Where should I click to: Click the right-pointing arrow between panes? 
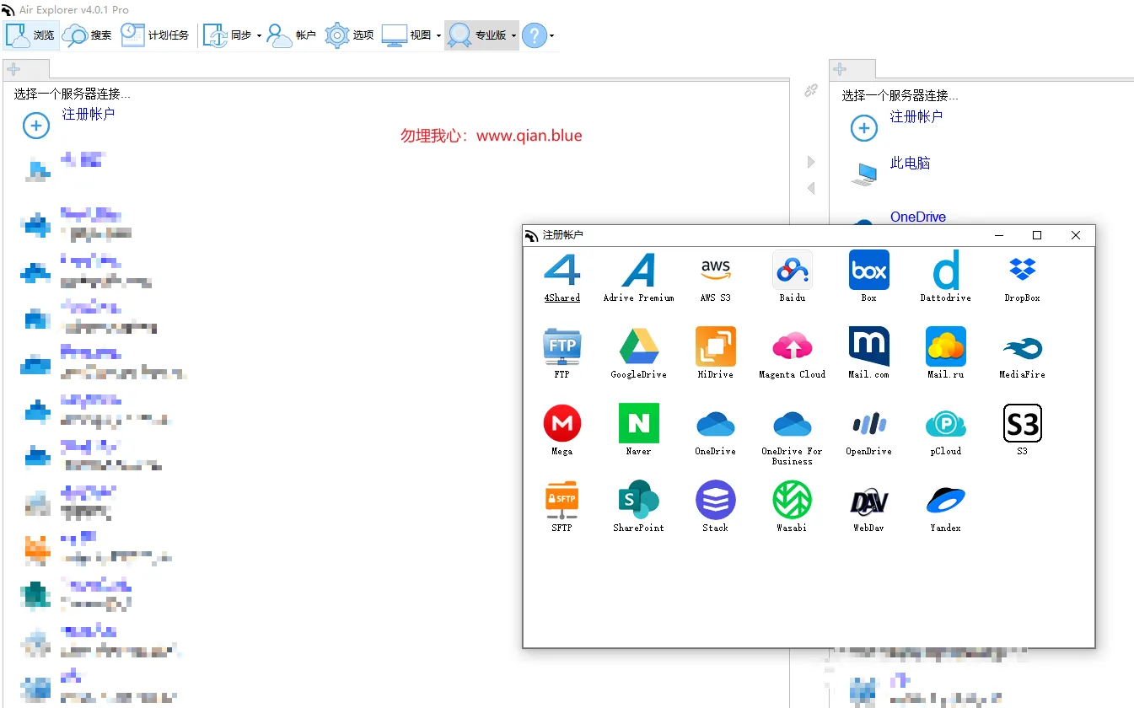click(811, 162)
